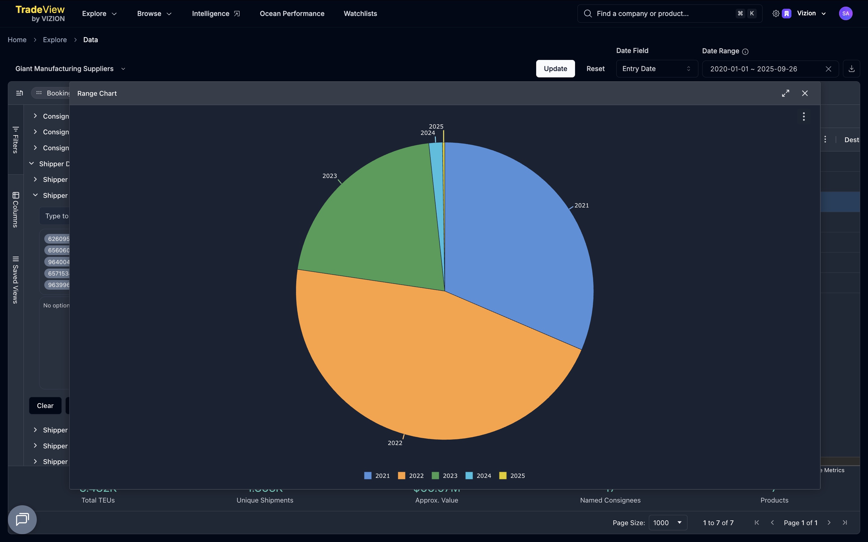Open the Entry Date field dropdown
Image resolution: width=868 pixels, height=542 pixels.
pyautogui.click(x=656, y=69)
